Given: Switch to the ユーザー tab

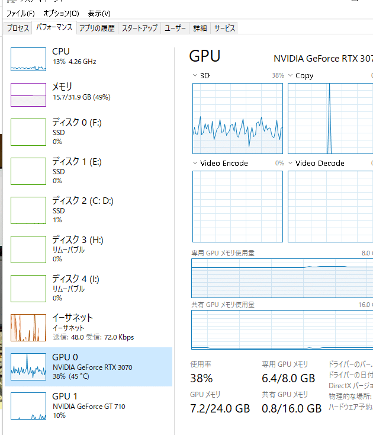Looking at the screenshot, I should [x=175, y=28].
